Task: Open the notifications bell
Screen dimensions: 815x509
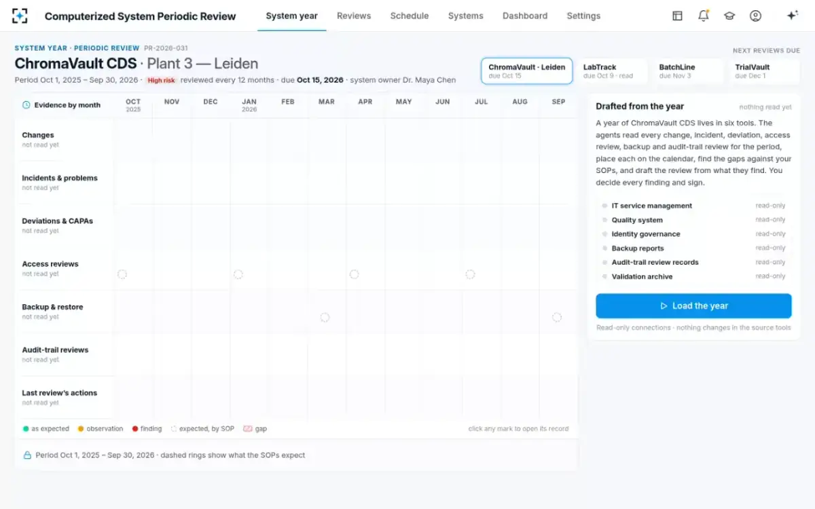Action: click(704, 16)
